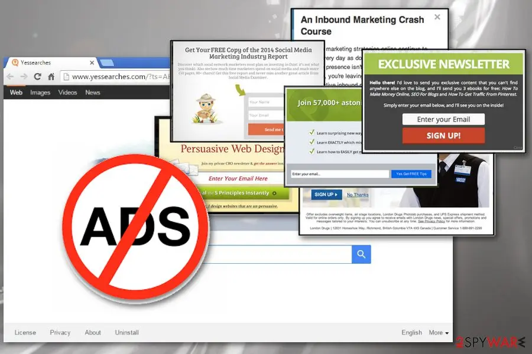Click Enter your Email field in newsletter popup
This screenshot has width=532, height=354.
pyautogui.click(x=443, y=119)
